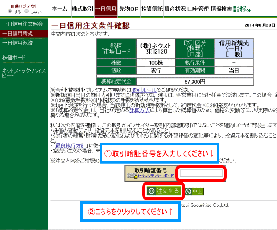
Task: Open the 取引ルール link
Action: [x=144, y=90]
